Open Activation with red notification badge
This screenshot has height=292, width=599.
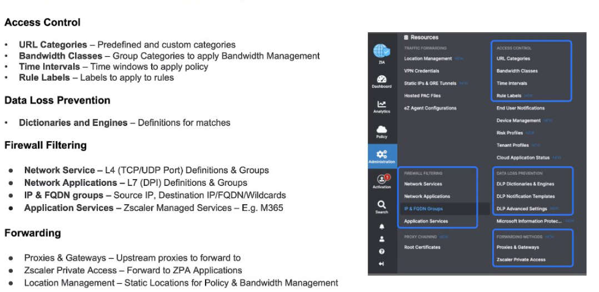click(x=381, y=181)
